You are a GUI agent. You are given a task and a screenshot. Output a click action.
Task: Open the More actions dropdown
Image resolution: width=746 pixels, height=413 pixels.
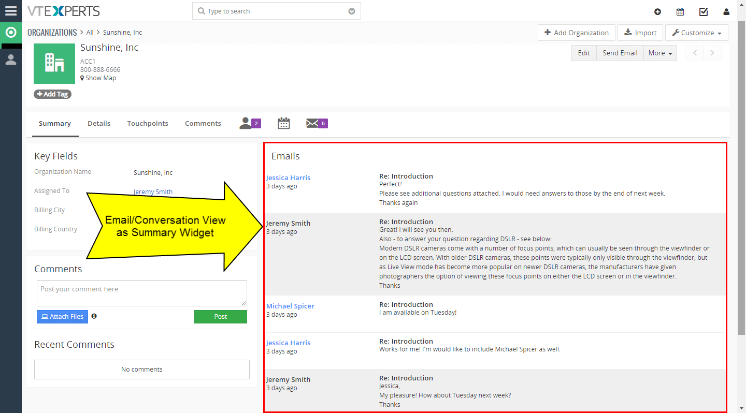tap(659, 52)
